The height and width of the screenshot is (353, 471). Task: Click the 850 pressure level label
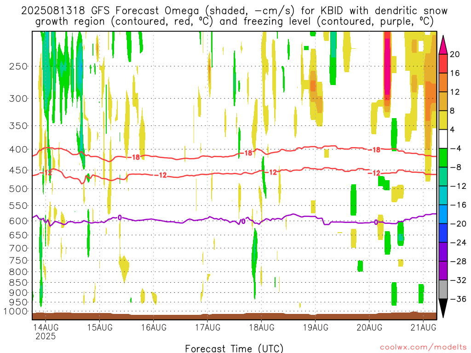tap(18, 283)
